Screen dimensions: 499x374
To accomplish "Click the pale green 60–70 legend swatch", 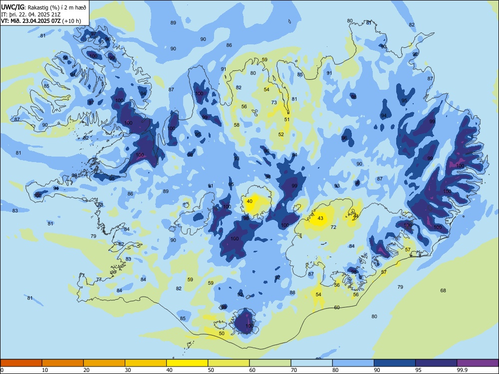I will click(x=270, y=363).
